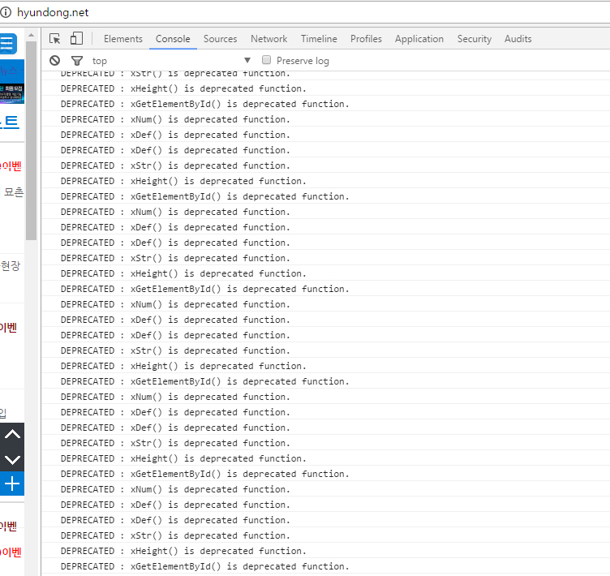Screen dimensions: 610x576
Task: Open the top execution context dropdown
Action: (x=170, y=61)
